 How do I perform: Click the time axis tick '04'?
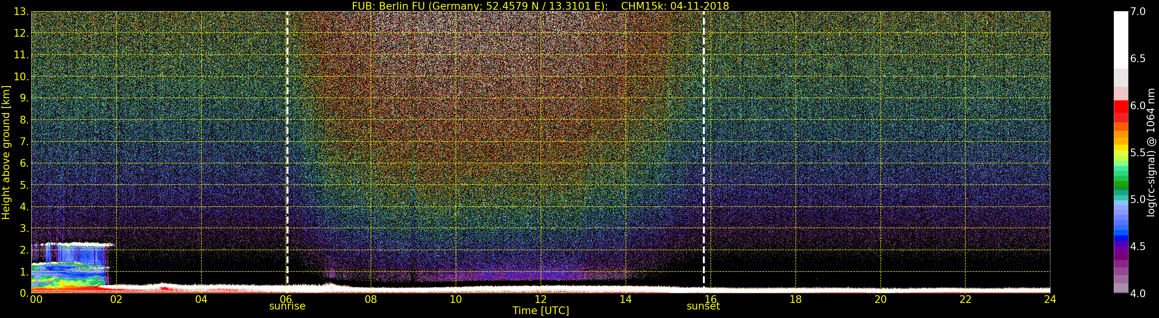point(201,299)
